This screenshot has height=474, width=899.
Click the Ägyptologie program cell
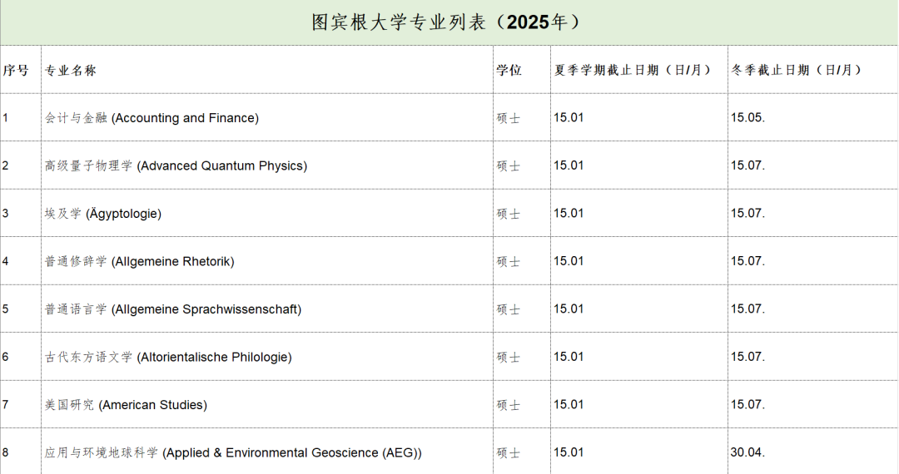click(103, 214)
